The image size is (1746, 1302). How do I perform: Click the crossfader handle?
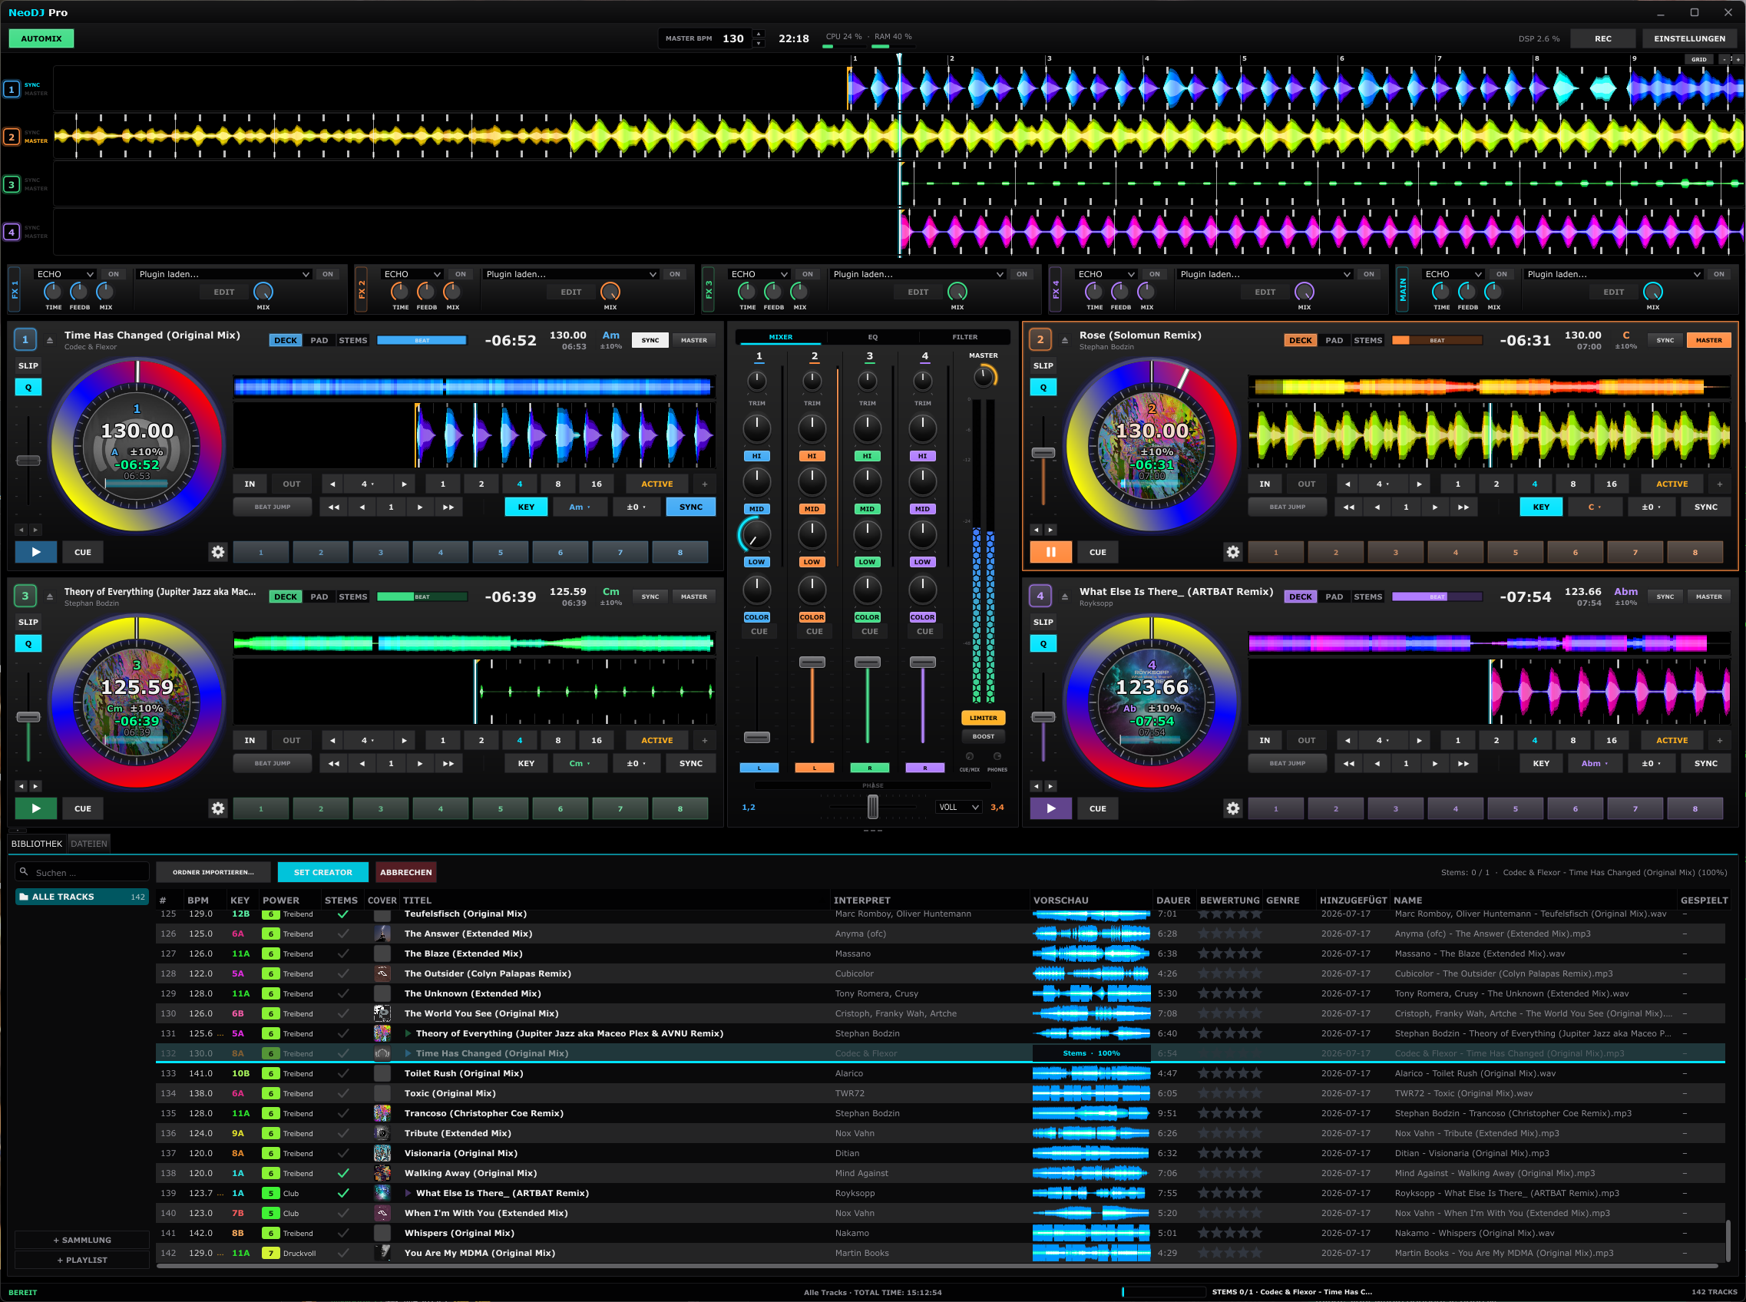coord(872,807)
